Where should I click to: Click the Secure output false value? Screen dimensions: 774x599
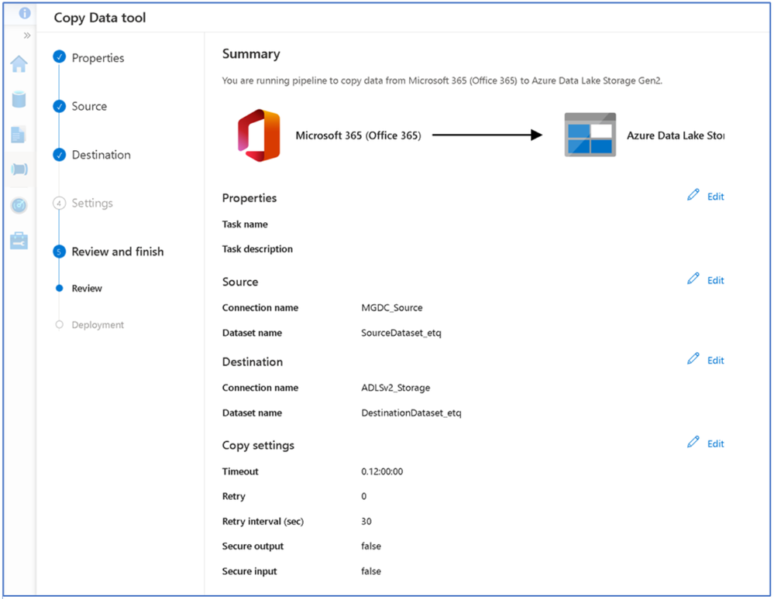[371, 546]
